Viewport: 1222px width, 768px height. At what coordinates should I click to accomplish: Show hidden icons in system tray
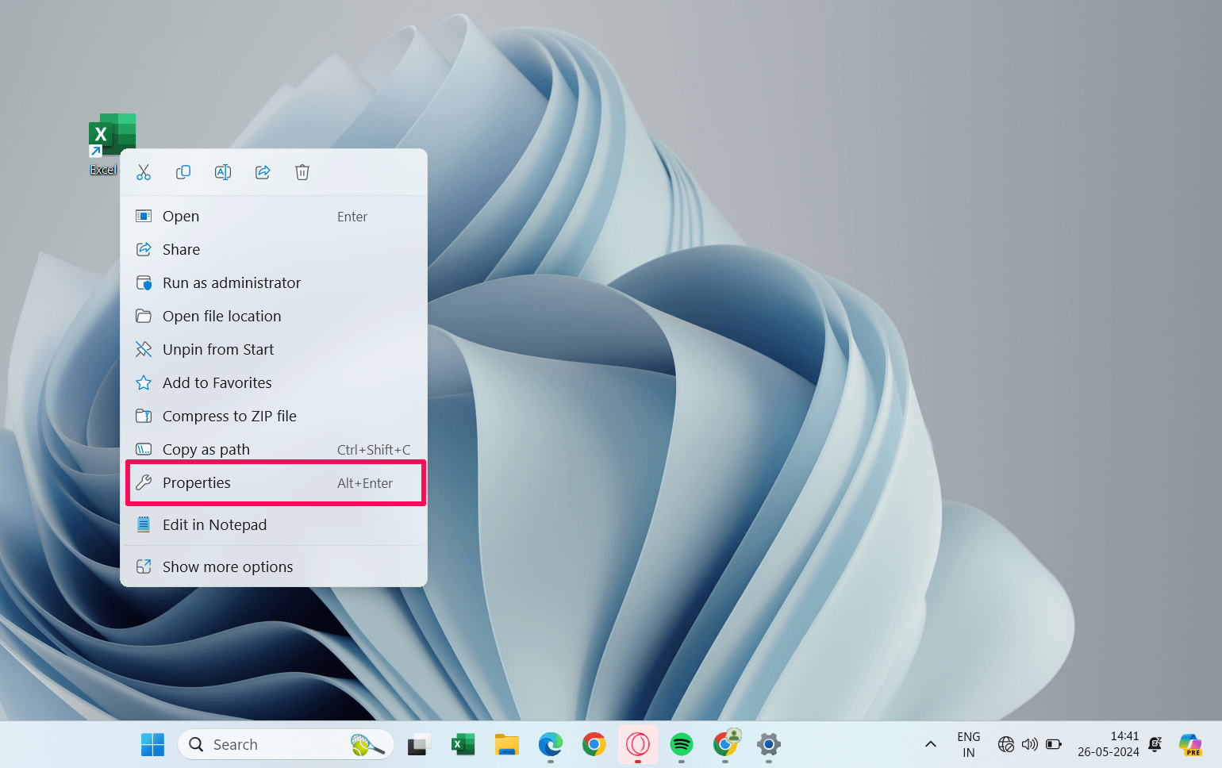coord(931,745)
